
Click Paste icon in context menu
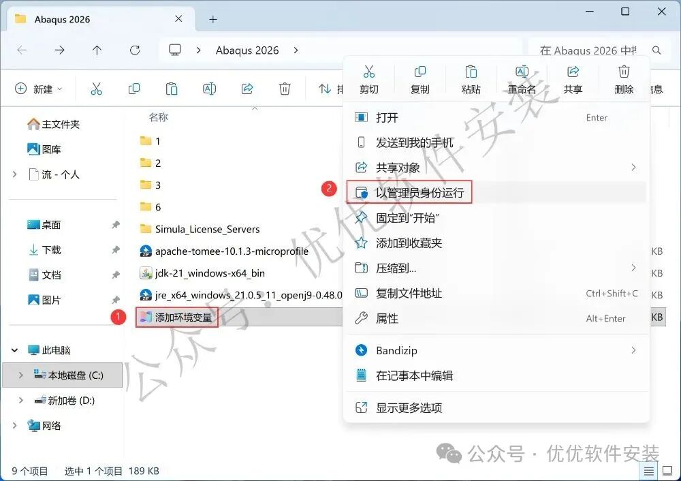(471, 72)
